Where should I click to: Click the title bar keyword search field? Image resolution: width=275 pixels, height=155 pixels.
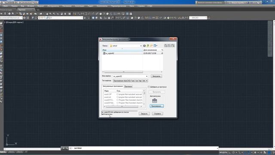click(211, 3)
